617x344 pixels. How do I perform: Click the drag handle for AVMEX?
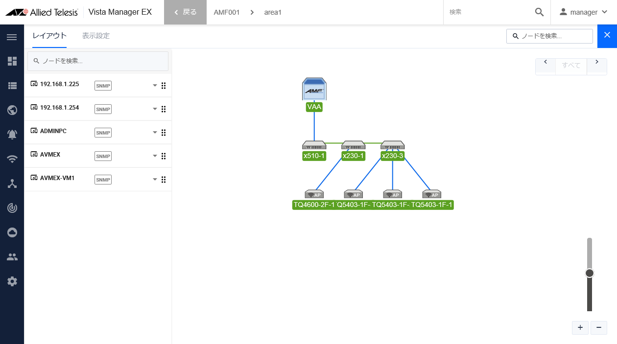coord(164,156)
